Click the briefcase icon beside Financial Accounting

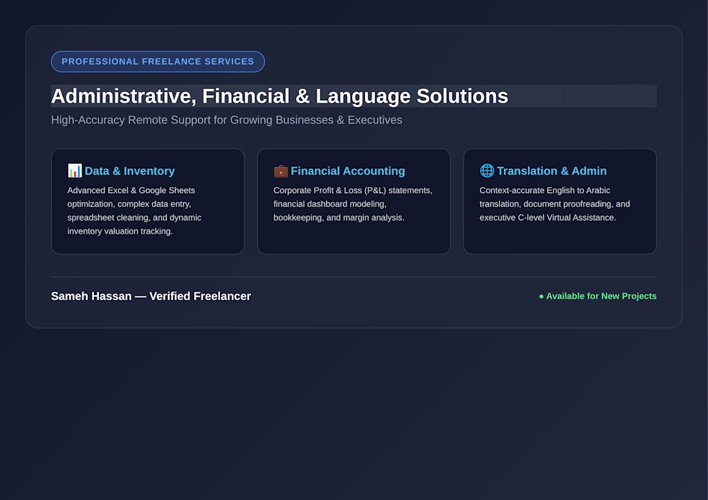[x=281, y=171]
